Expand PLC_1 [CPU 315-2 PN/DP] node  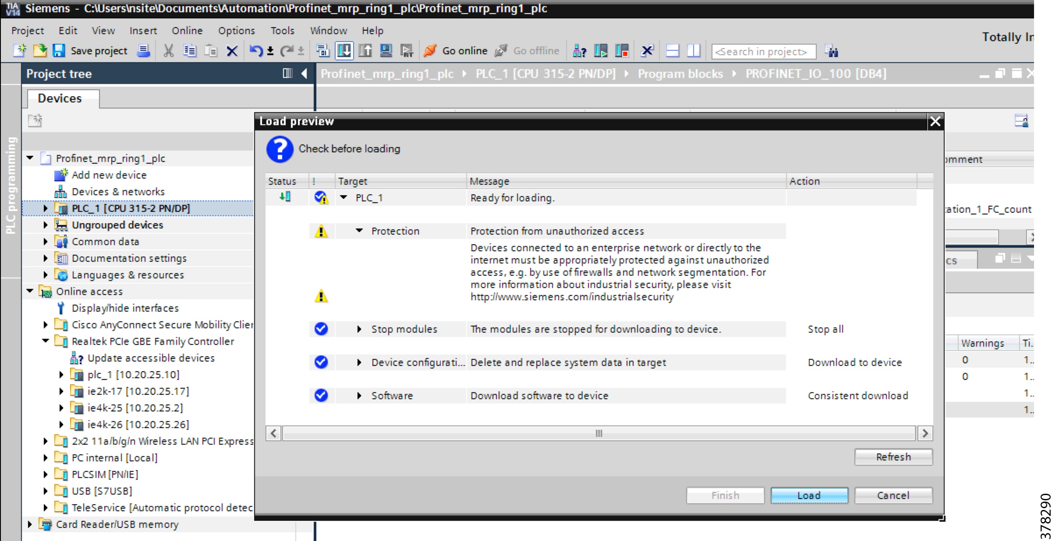click(46, 208)
